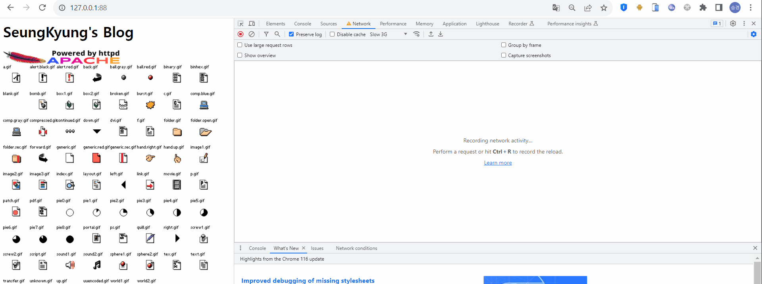Open Chrome three-dot menu

point(750,8)
